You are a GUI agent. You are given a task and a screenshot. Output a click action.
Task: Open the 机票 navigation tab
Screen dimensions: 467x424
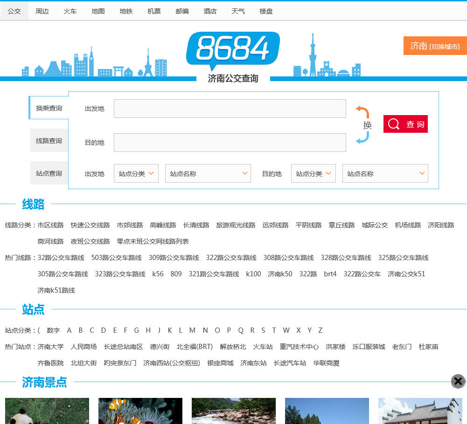pos(154,11)
